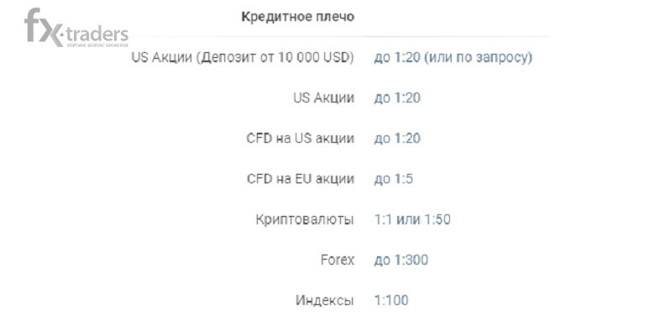Open the до 1:20 value for CFD на US акции
This screenshot has height=321, width=655.
click(x=397, y=139)
